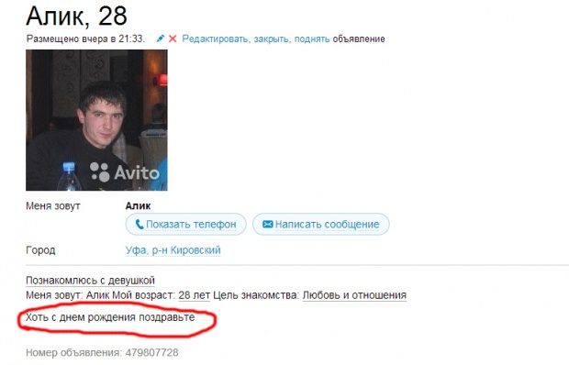Click the envelope icon in Написать сообщение
569x365 pixels.
(x=267, y=225)
